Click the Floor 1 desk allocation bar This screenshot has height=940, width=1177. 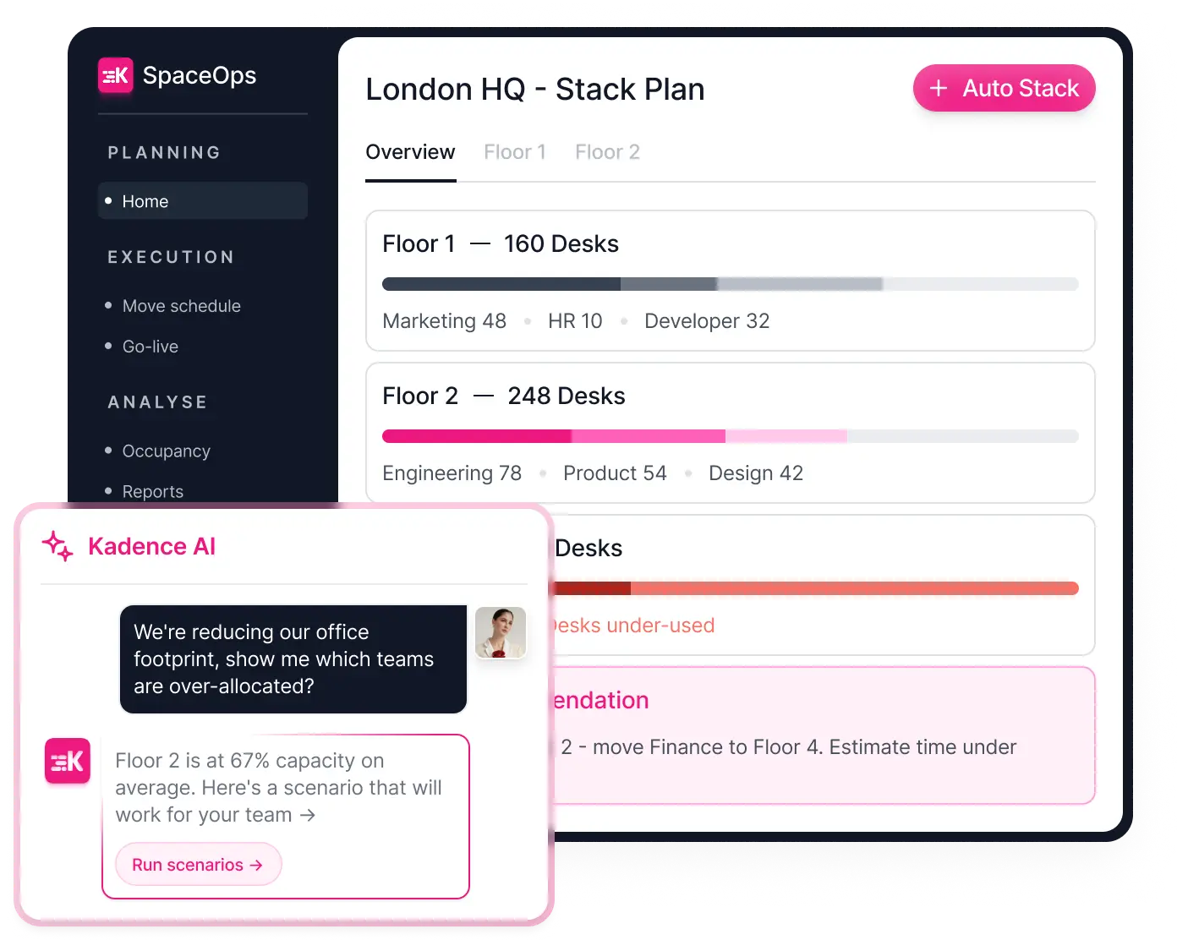click(730, 284)
